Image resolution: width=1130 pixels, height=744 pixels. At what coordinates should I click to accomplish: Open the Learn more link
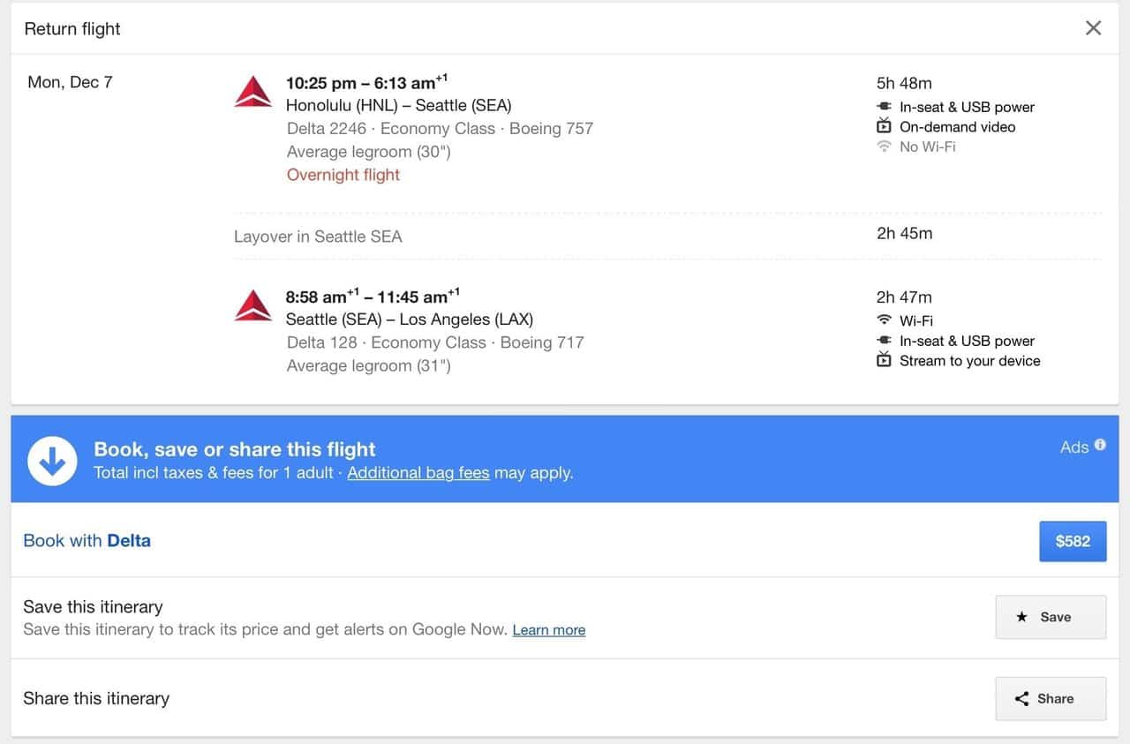point(548,630)
